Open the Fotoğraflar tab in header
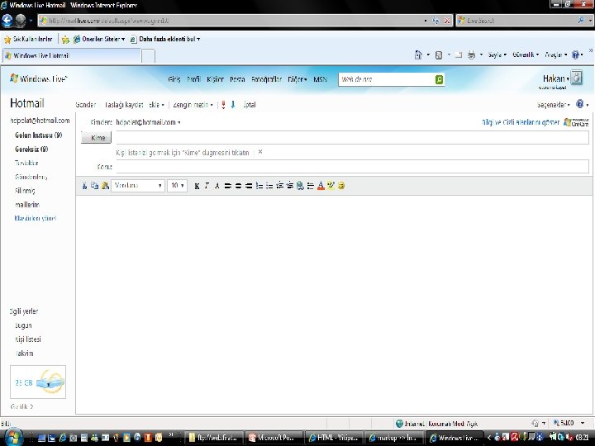The width and height of the screenshot is (595, 446). [266, 79]
